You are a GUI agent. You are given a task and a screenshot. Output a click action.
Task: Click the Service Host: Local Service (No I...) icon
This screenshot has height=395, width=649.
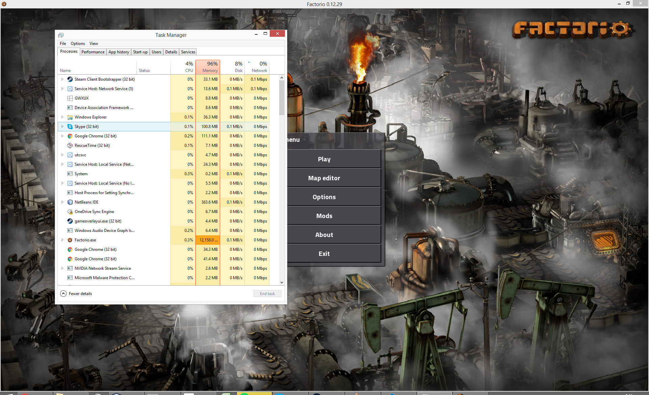point(70,183)
